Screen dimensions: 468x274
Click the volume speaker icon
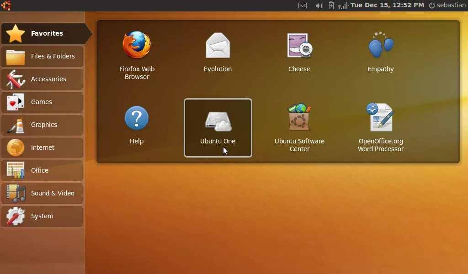pos(319,5)
